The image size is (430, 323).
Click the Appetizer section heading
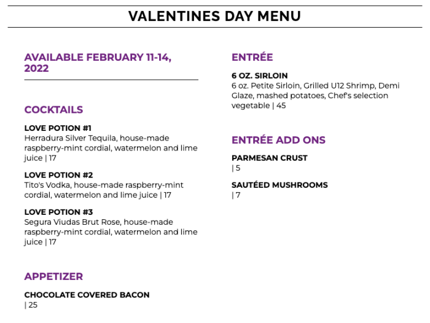coord(53,276)
